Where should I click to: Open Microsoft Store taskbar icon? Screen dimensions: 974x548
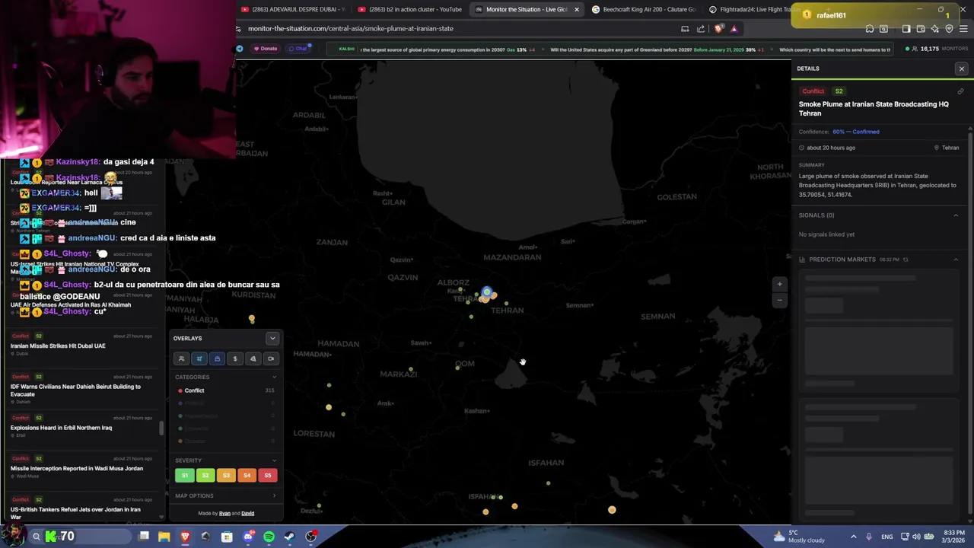(227, 537)
